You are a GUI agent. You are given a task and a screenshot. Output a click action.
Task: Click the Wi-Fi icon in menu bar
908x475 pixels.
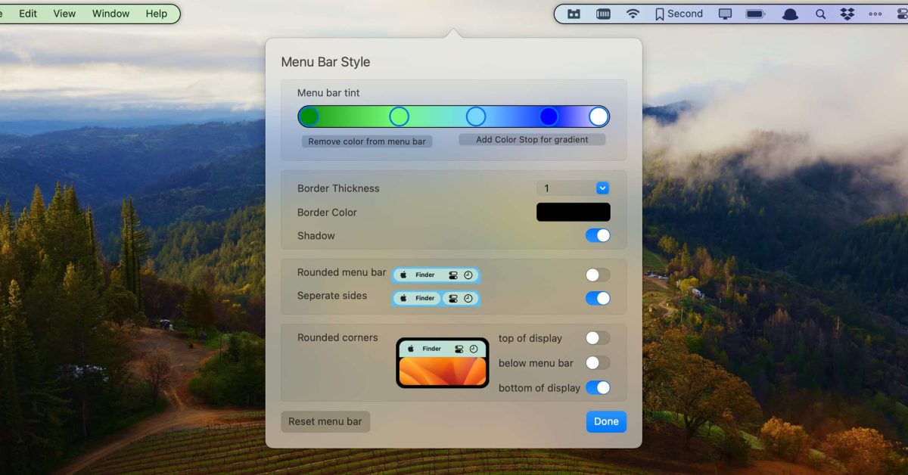[633, 14]
